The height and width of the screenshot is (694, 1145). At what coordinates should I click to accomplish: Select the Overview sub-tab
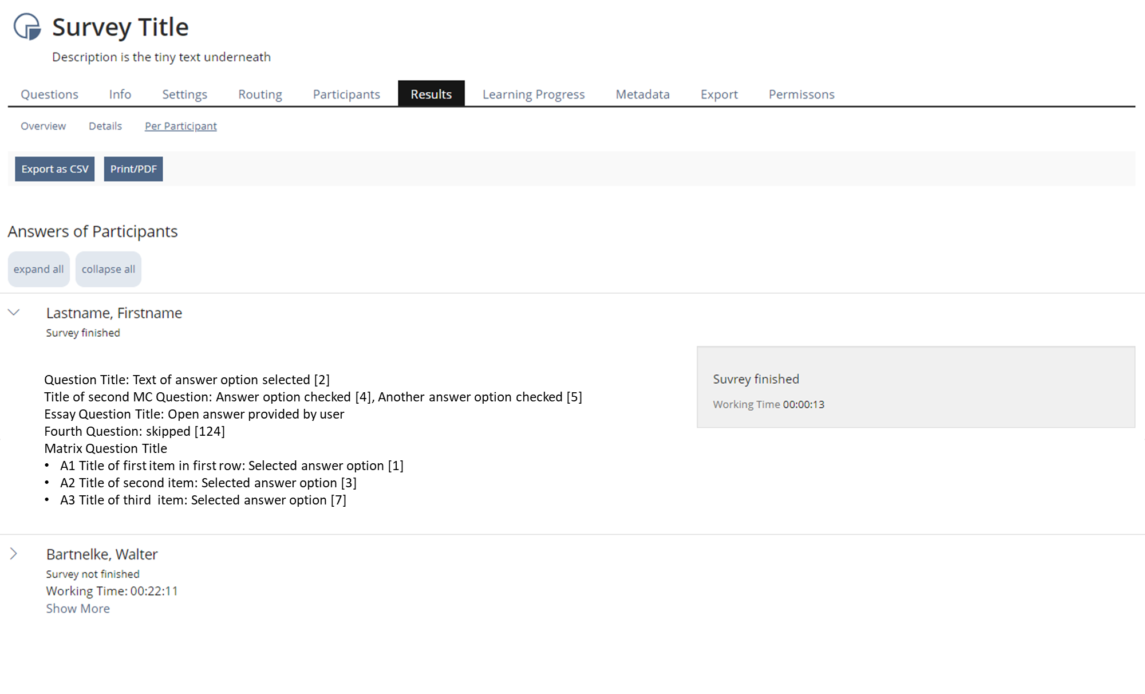pos(44,126)
